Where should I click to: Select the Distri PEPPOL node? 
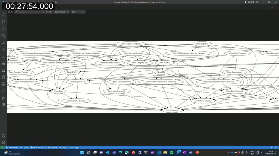(164, 63)
